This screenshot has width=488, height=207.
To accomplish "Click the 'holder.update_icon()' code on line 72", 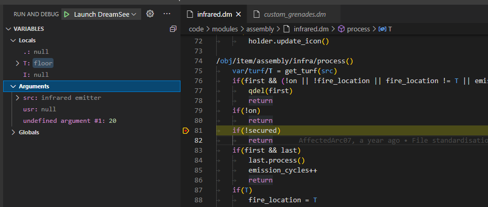I will point(289,41).
